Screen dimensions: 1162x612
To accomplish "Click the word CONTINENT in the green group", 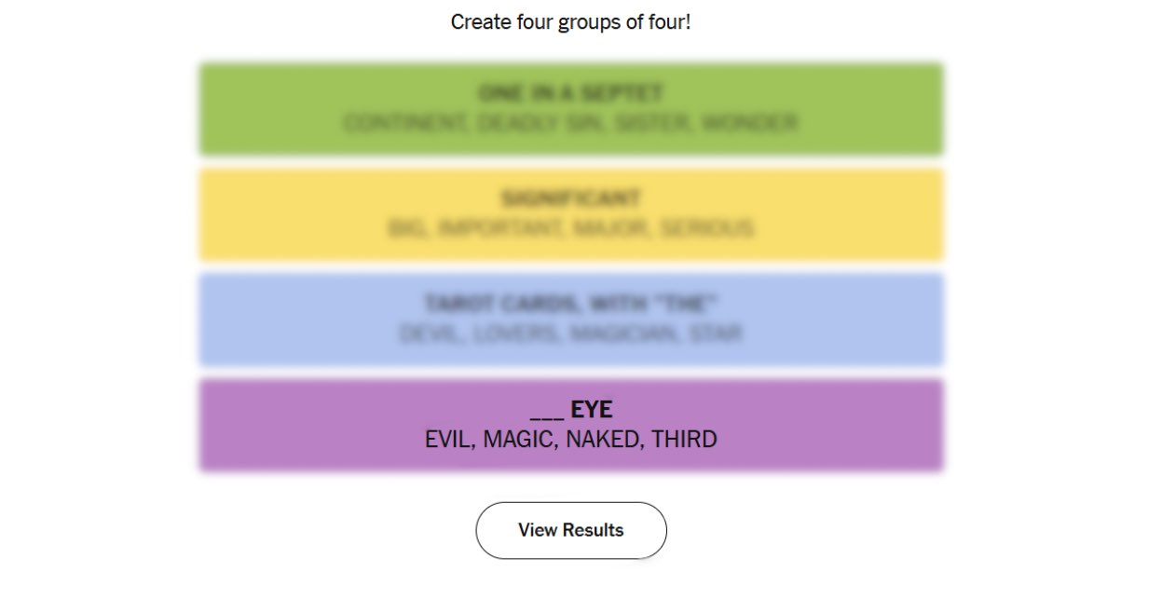I will [x=405, y=123].
